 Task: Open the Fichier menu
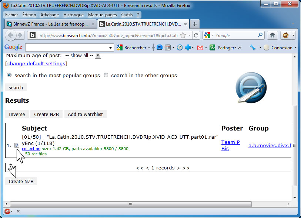(11, 15)
